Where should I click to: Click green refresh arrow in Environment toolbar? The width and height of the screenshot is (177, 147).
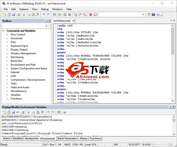click(x=18, y=112)
